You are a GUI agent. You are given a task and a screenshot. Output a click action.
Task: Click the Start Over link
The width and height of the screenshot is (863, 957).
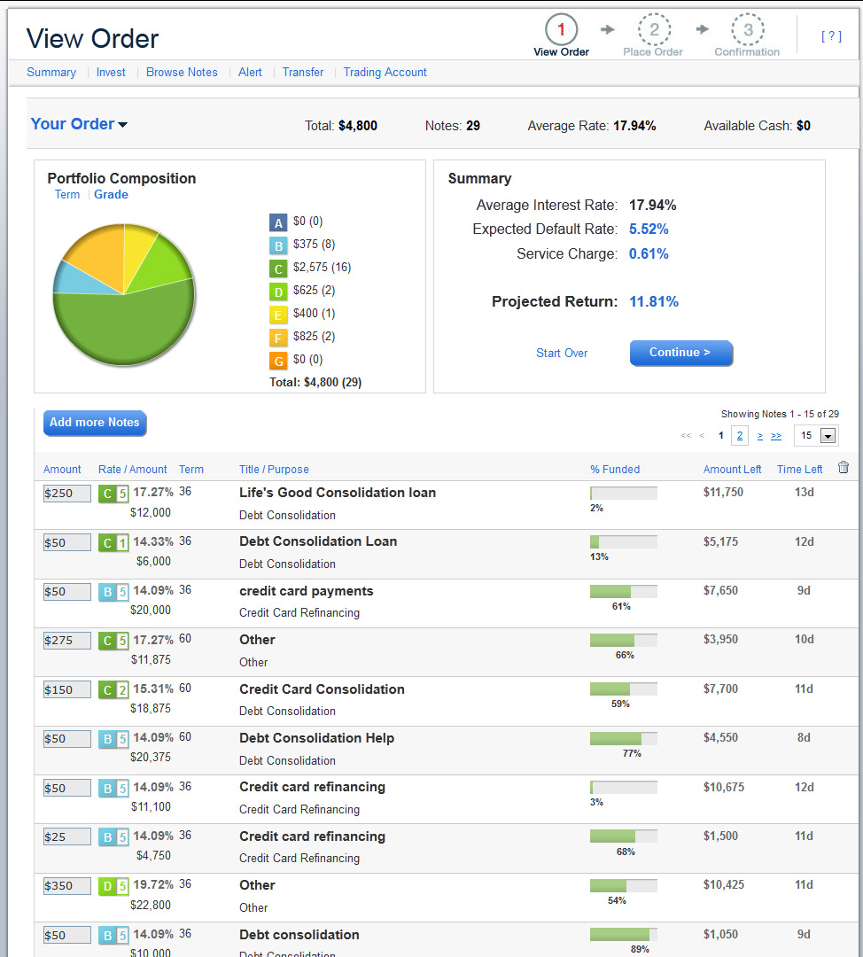click(562, 353)
